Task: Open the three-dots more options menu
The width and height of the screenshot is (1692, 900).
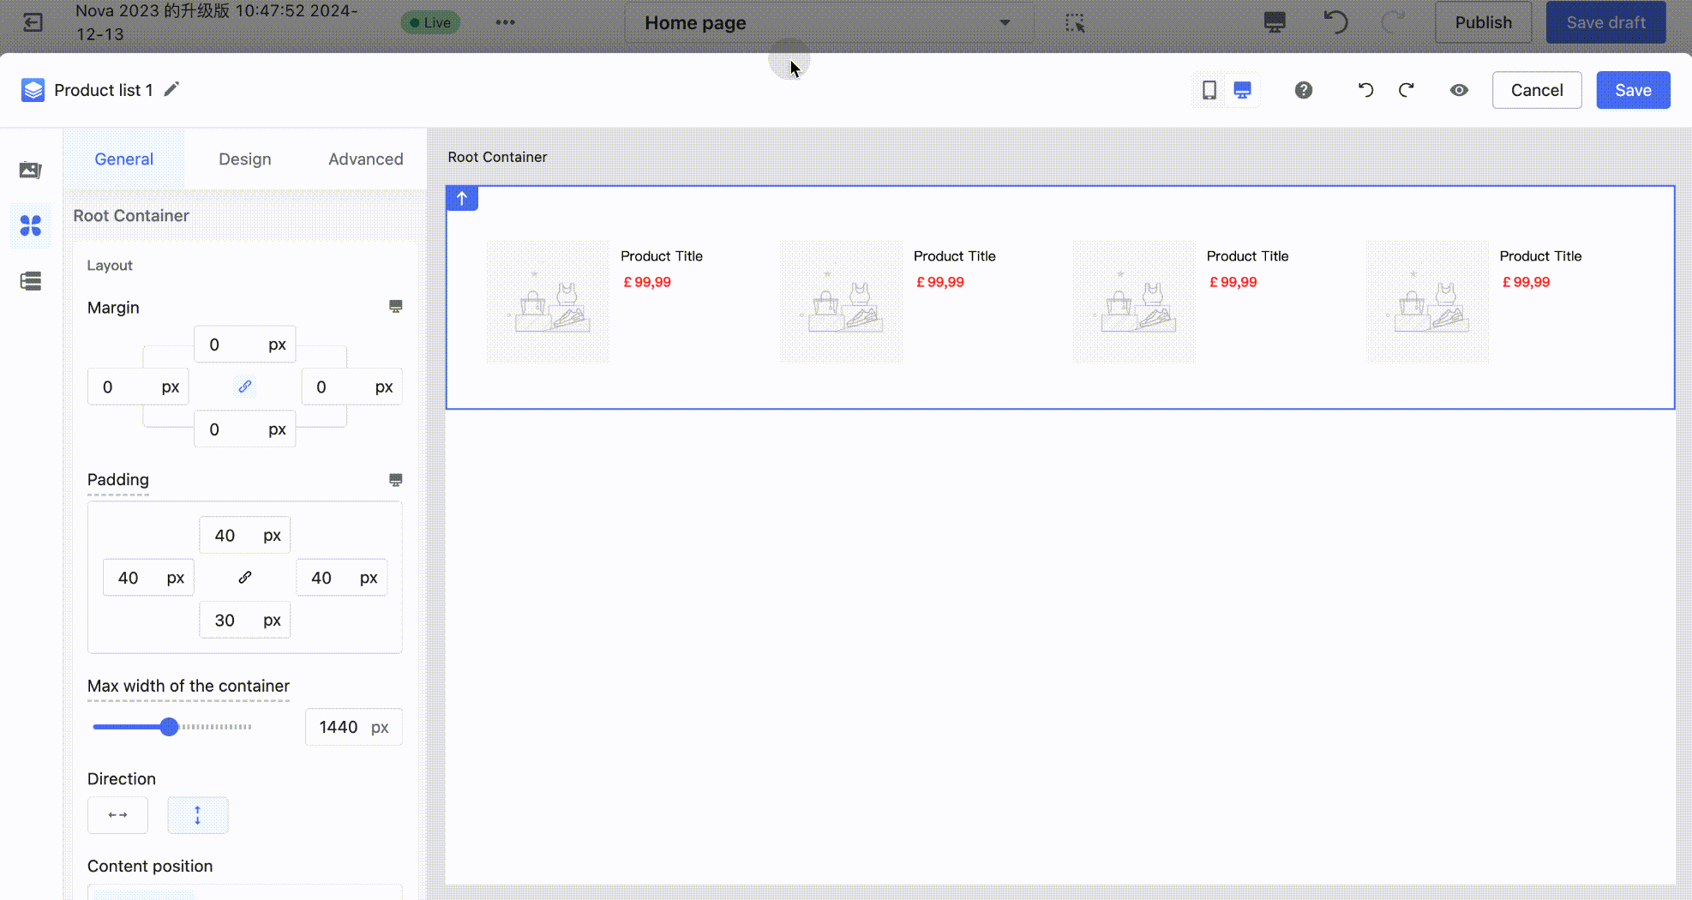Action: point(505,22)
